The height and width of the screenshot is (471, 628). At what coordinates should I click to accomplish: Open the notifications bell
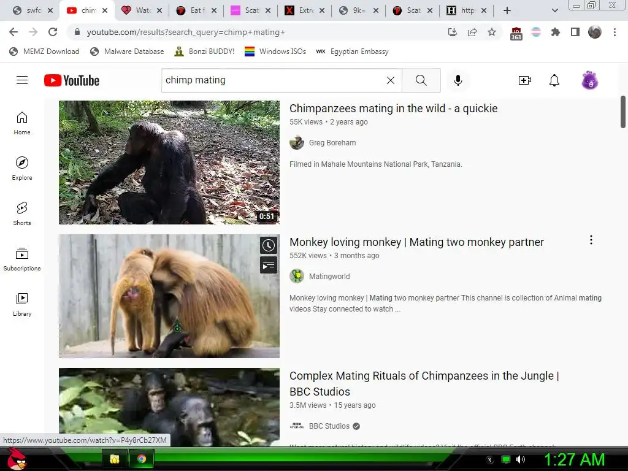tap(554, 80)
